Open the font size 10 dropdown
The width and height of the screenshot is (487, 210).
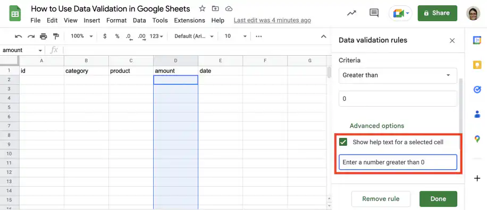click(235, 36)
